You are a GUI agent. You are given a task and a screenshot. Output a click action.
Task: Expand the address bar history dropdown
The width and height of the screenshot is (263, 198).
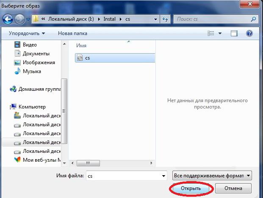pos(155,19)
